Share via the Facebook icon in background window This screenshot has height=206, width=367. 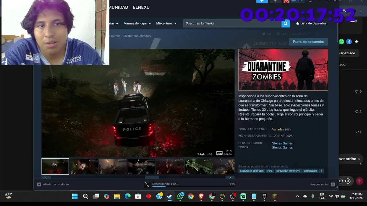pyautogui.click(x=349, y=41)
